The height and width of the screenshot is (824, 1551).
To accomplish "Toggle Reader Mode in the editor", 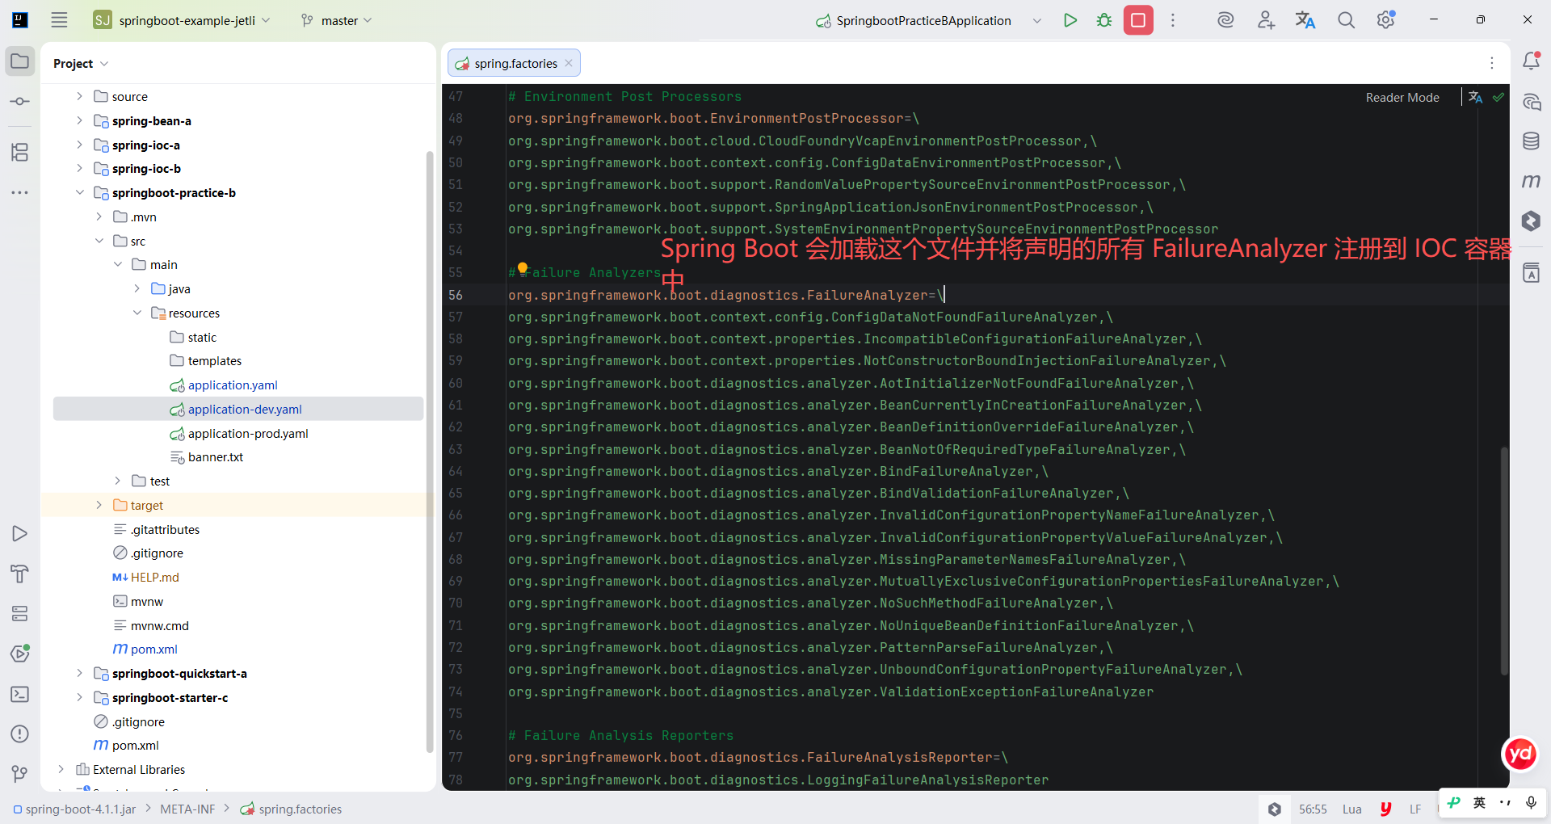I will [x=1402, y=98].
